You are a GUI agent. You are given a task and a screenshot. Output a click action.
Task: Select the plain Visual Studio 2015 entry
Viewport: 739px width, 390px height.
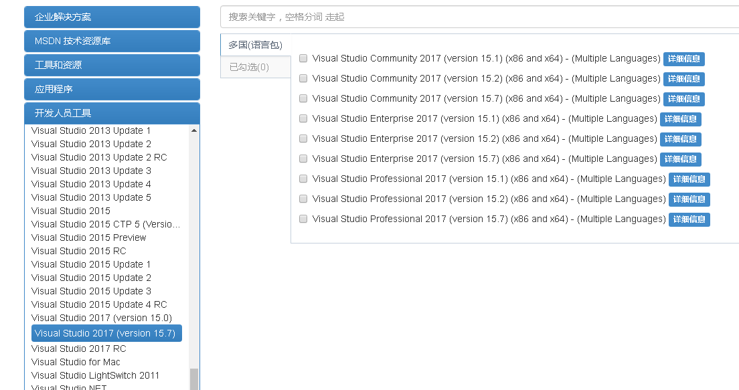[x=71, y=211]
